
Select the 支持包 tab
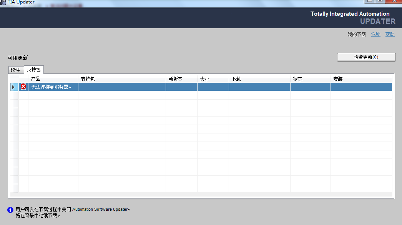click(33, 70)
